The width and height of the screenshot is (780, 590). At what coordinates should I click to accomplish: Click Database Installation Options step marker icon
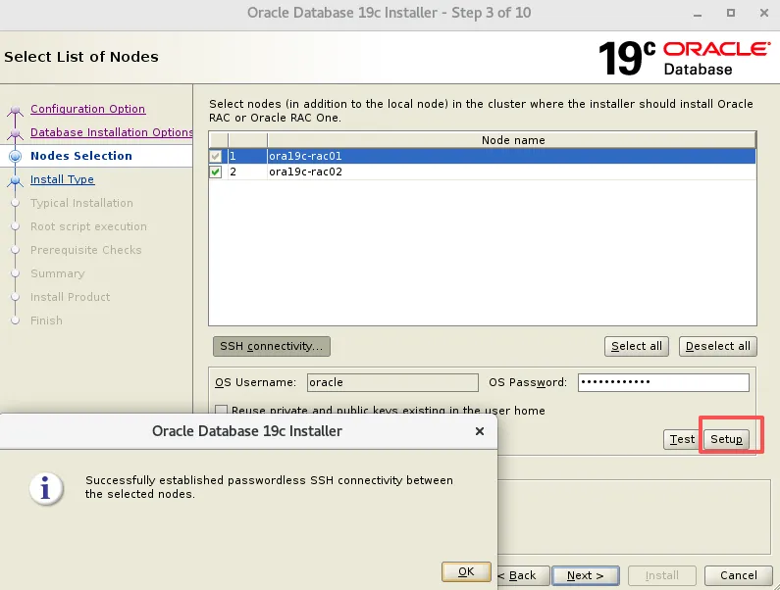coord(16,133)
